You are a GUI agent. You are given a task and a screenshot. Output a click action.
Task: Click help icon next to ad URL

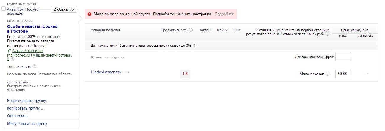click(12, 59)
